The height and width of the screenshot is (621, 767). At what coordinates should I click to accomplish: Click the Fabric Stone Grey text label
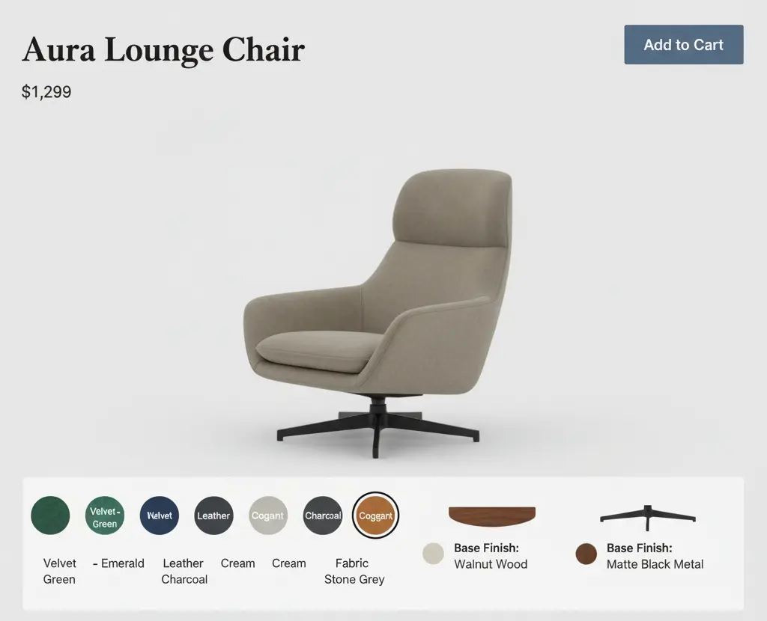[x=354, y=571]
